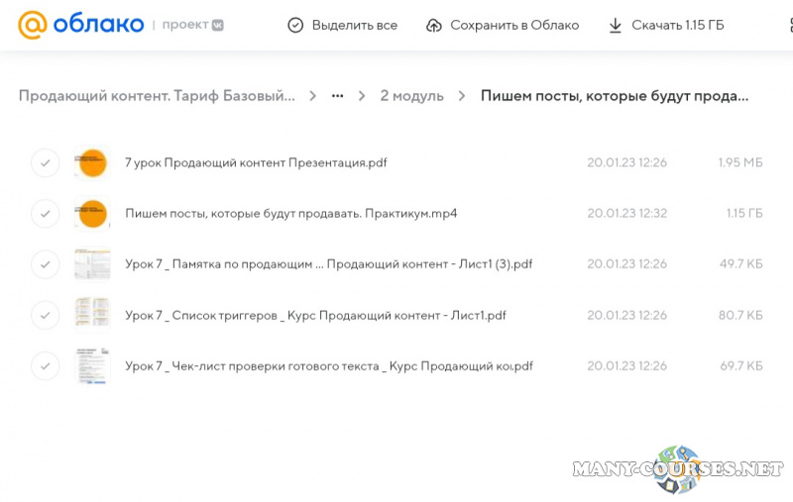The height and width of the screenshot is (502, 793).
Task: Click the cloud upload save icon
Action: coord(433,25)
